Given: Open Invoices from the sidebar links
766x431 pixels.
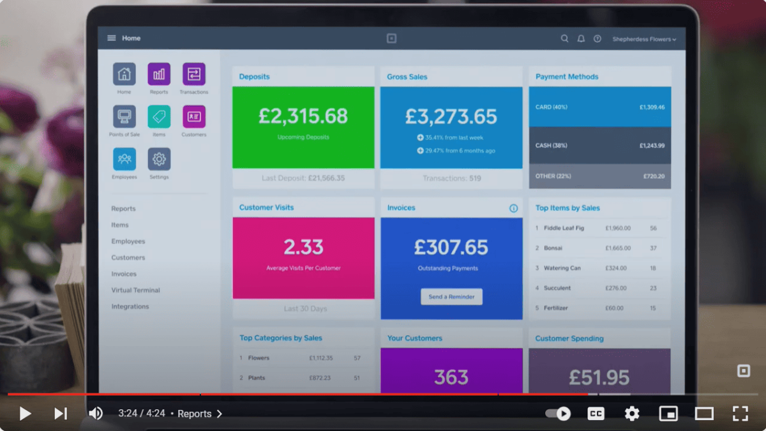Looking at the screenshot, I should click(x=123, y=273).
